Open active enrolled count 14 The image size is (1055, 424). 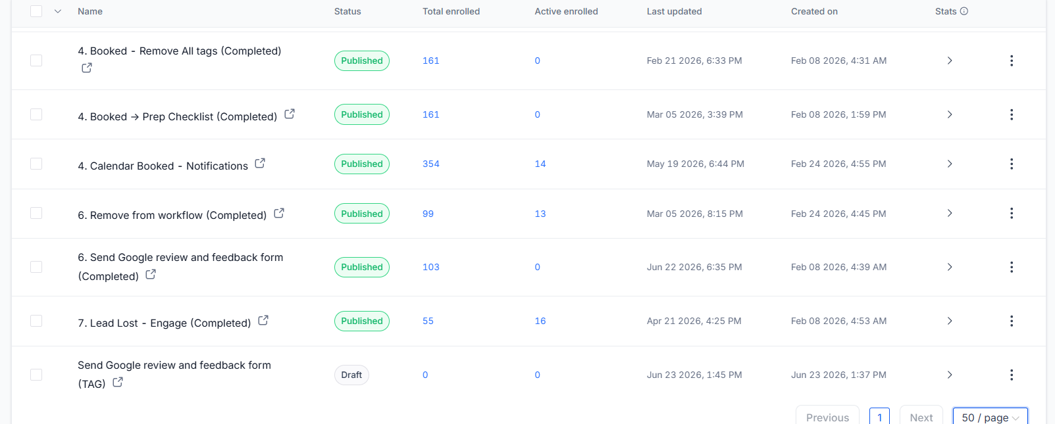pos(540,164)
